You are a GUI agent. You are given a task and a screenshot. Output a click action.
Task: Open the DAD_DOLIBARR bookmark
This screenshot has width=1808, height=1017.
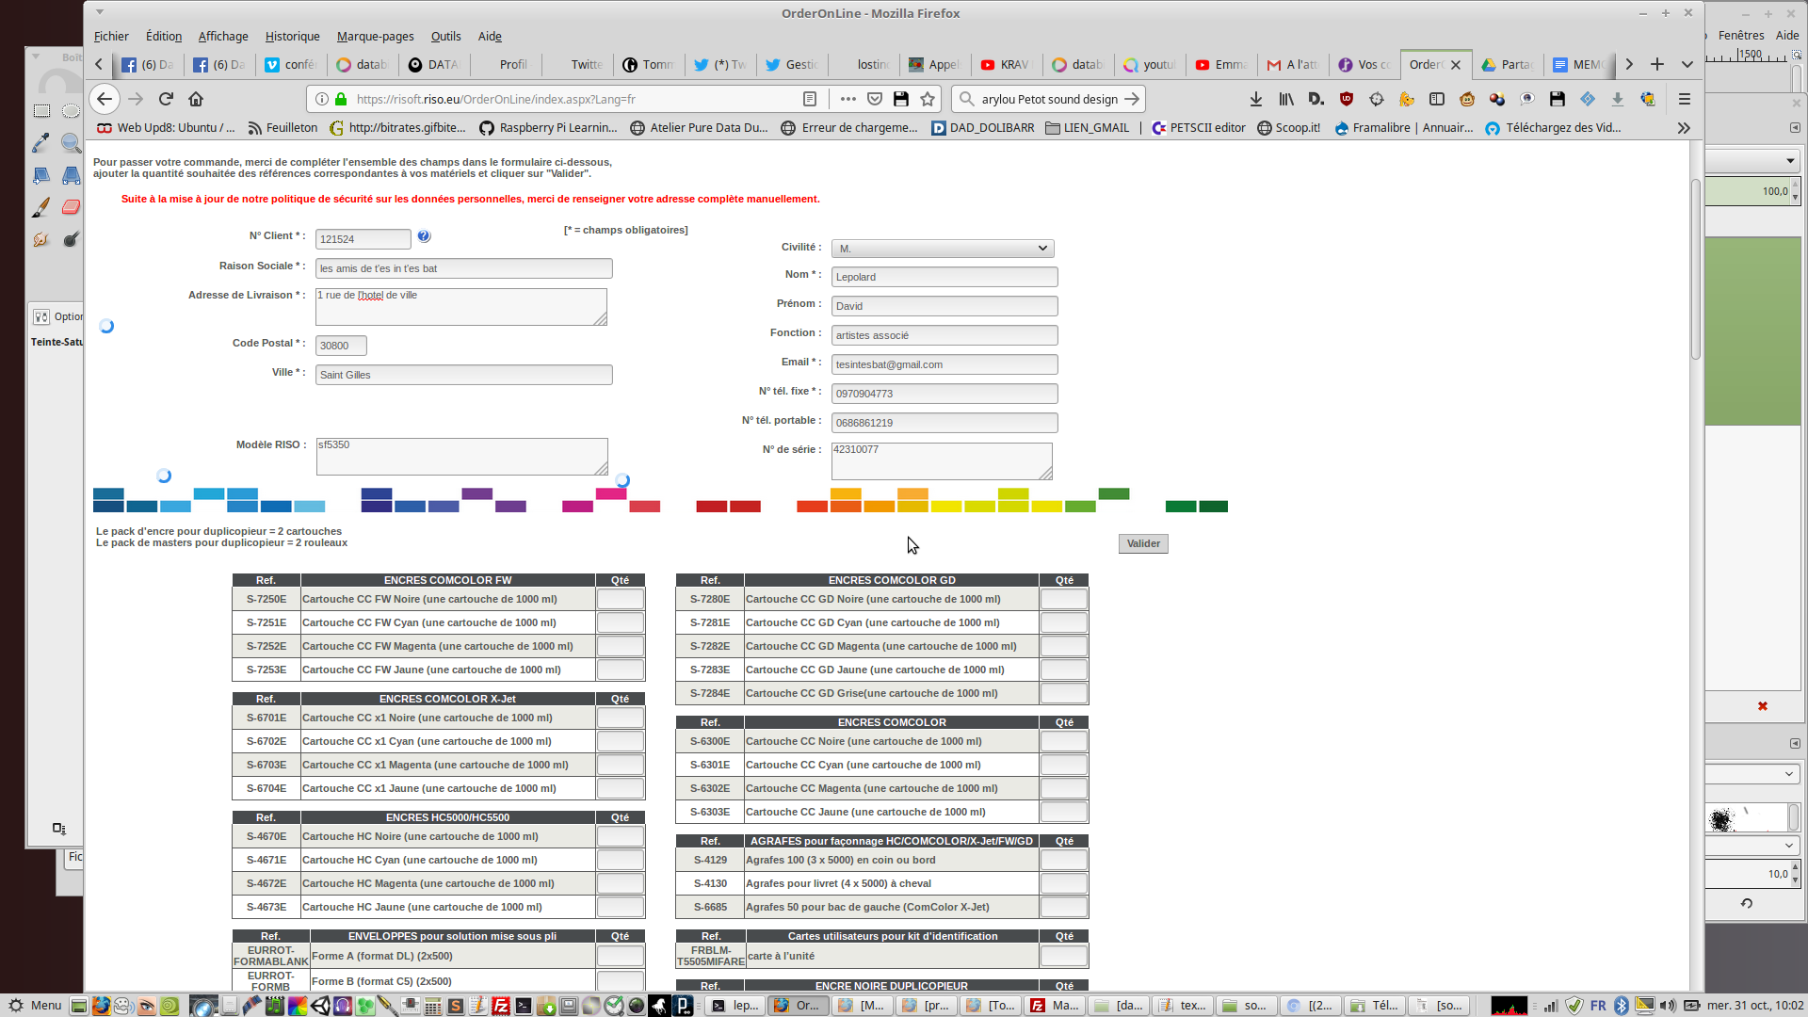point(983,128)
